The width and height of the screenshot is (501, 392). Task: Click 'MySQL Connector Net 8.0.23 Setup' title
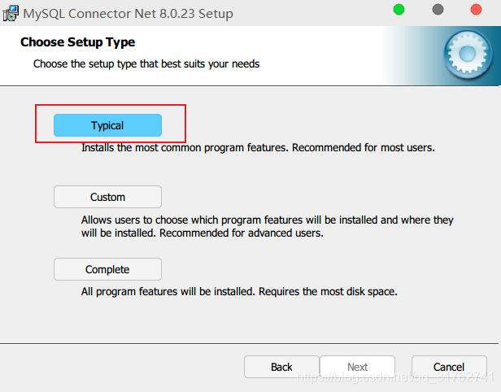[129, 14]
